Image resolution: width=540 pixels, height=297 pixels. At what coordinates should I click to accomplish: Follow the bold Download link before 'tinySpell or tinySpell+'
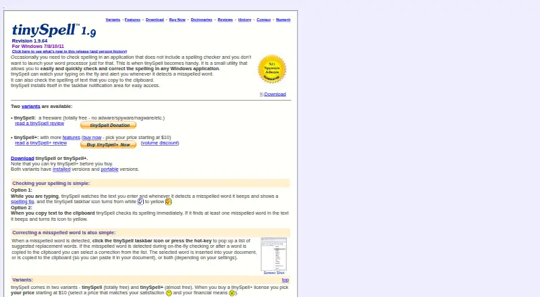click(22, 158)
